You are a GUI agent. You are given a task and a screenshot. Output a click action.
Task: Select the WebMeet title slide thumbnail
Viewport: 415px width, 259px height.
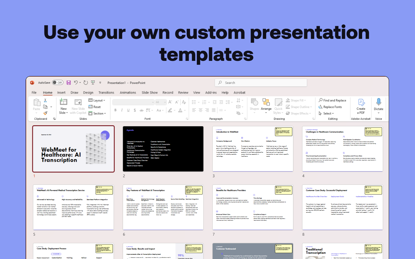pyautogui.click(x=73, y=149)
